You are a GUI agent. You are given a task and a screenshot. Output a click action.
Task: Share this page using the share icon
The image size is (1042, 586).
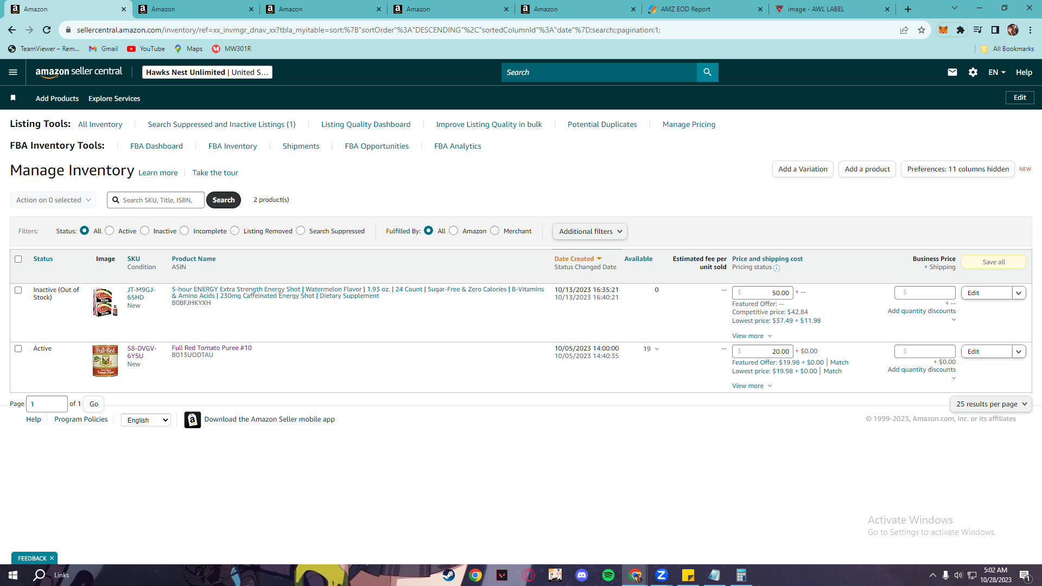904,30
